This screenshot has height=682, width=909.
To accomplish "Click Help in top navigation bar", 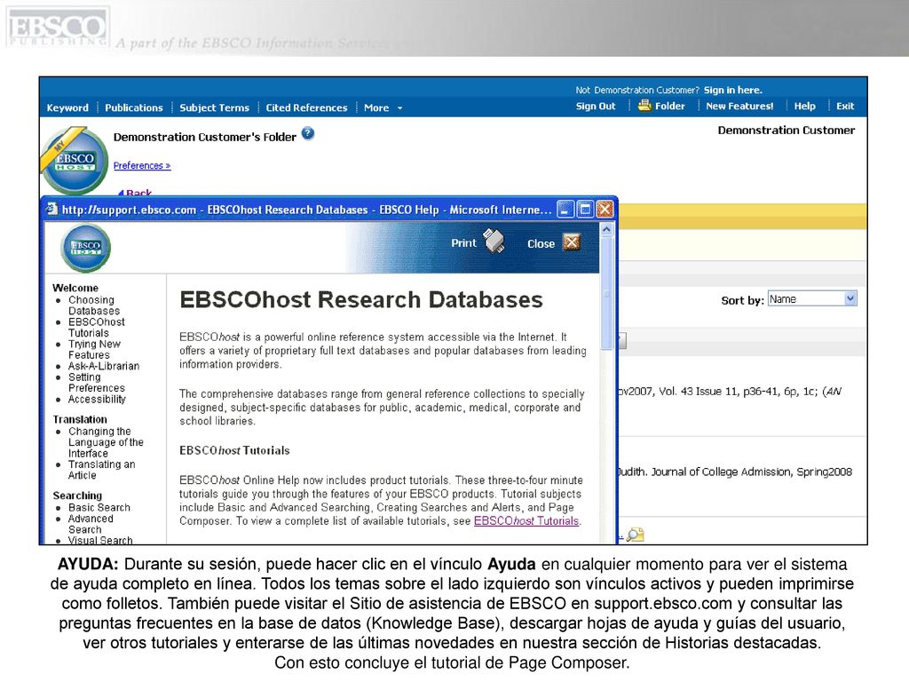I will coord(804,107).
